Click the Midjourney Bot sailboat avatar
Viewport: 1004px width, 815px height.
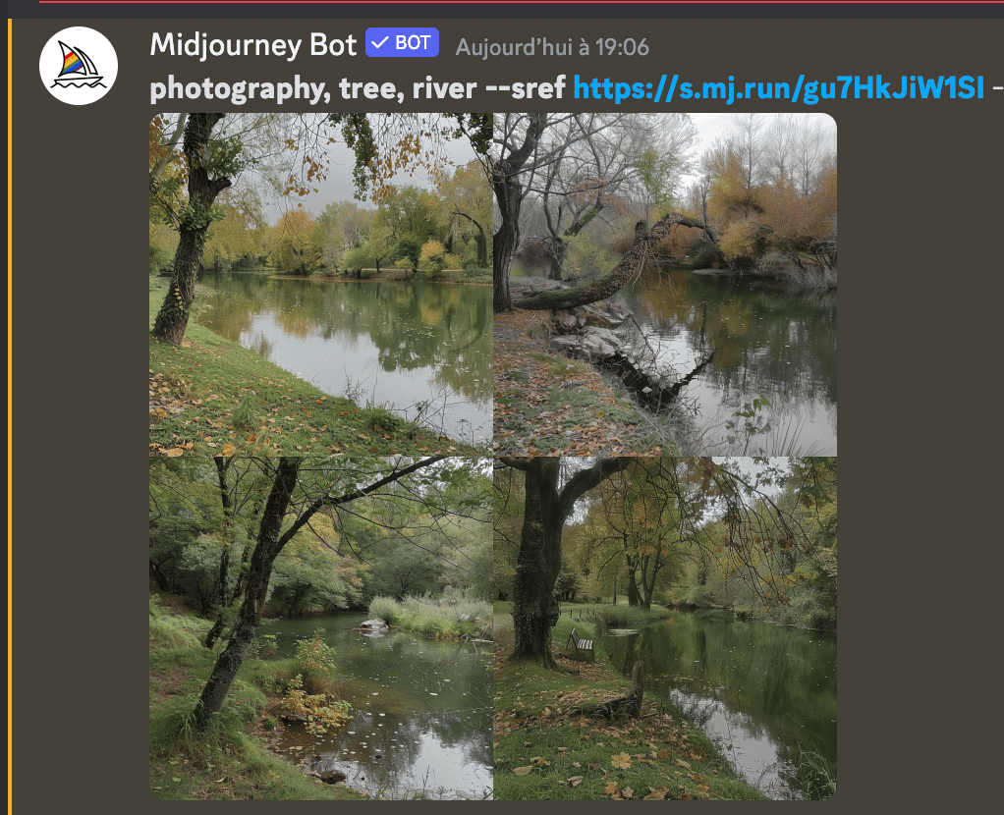(x=79, y=66)
